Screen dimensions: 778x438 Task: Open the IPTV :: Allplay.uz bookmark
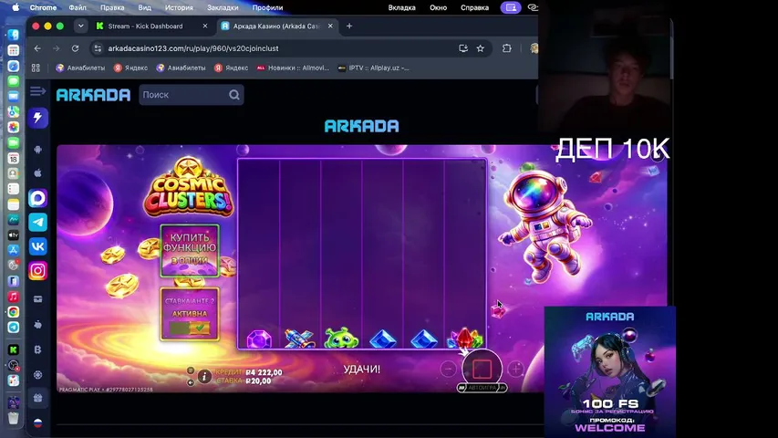(374, 68)
